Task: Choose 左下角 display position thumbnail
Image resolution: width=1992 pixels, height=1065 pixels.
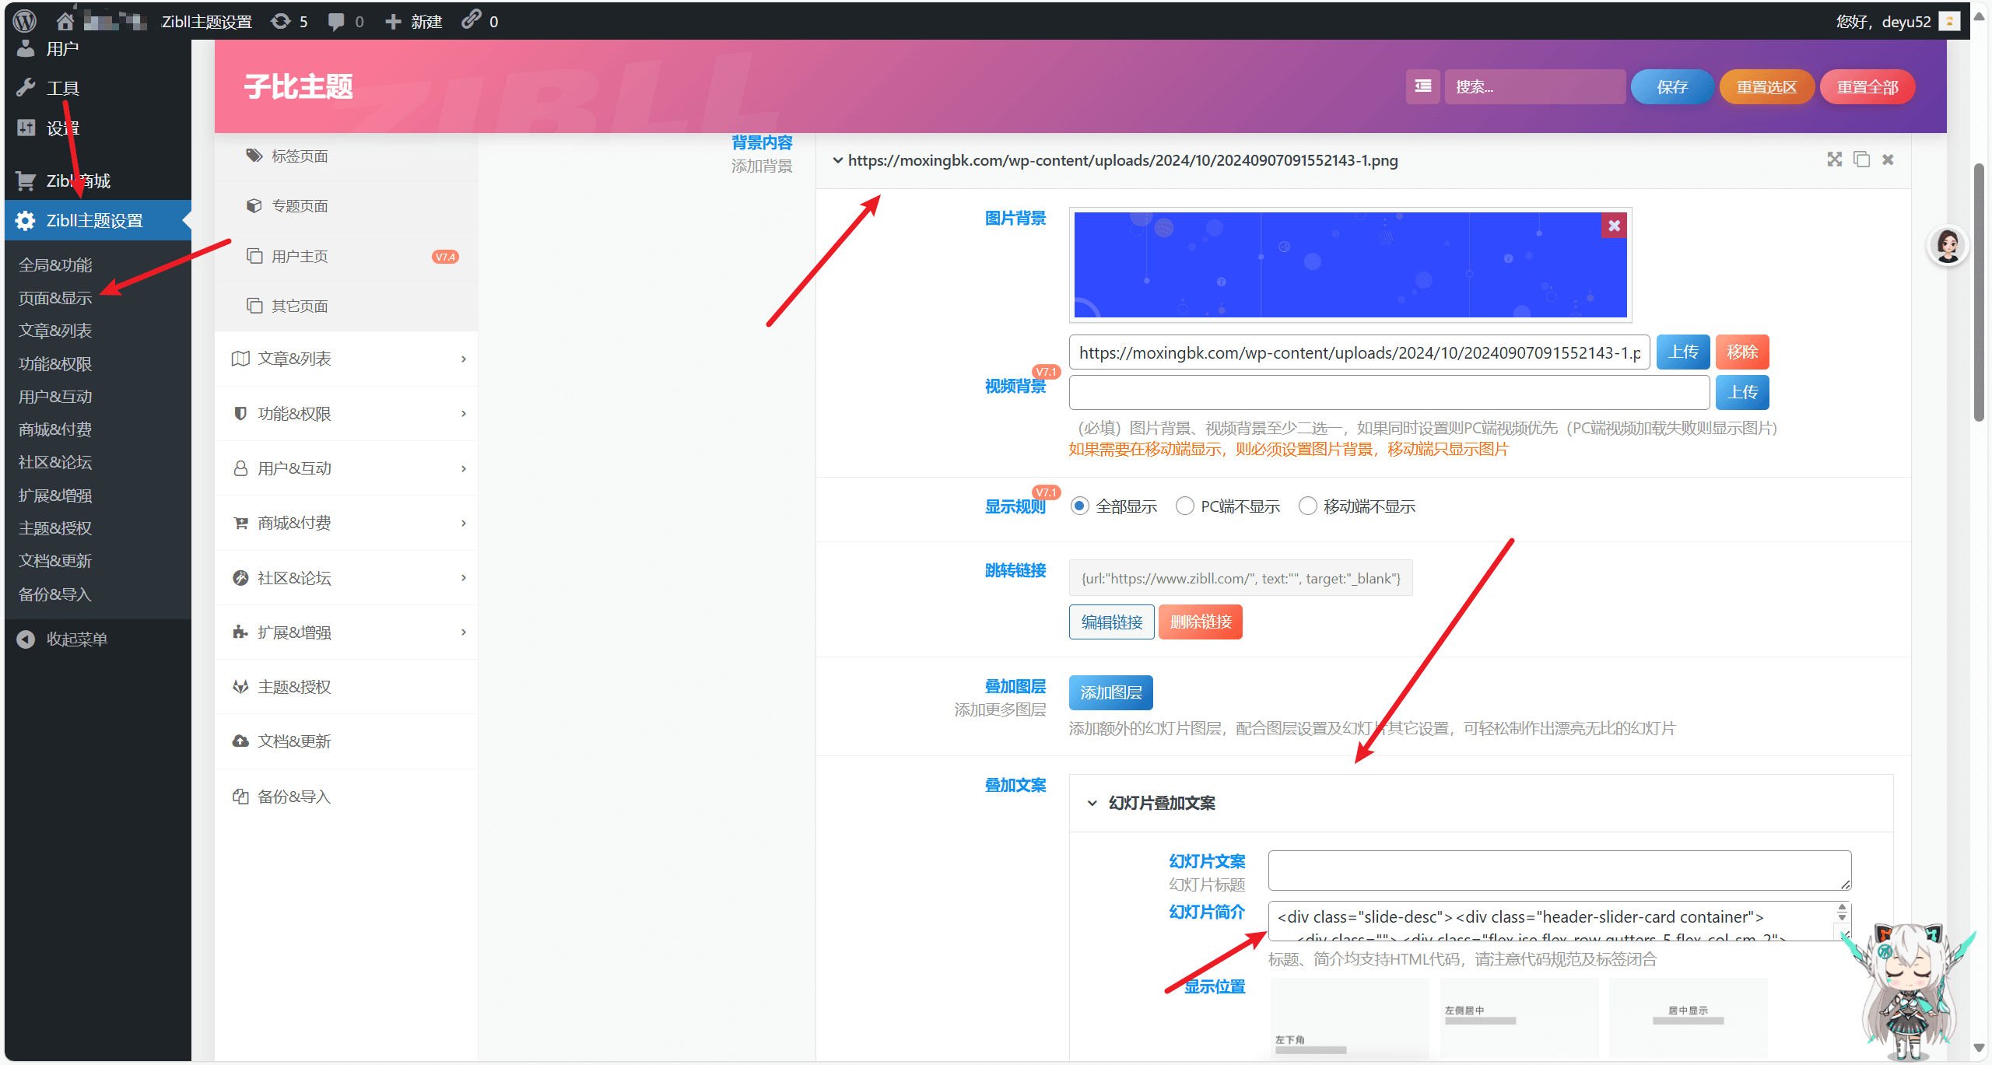Action: (x=1349, y=1018)
